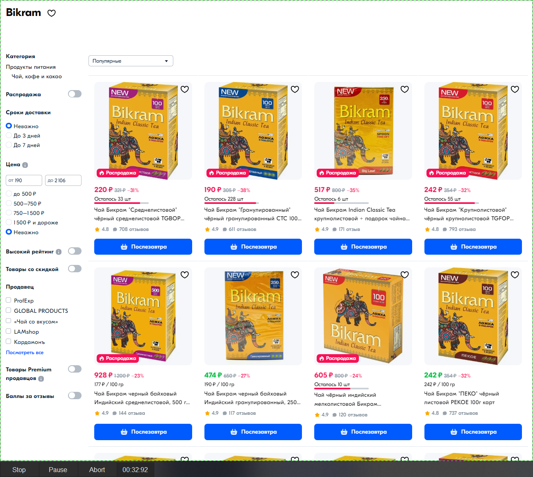Open thumbnail of "Гранулированный" CTC tea box
This screenshot has width=533, height=477.
253,131
